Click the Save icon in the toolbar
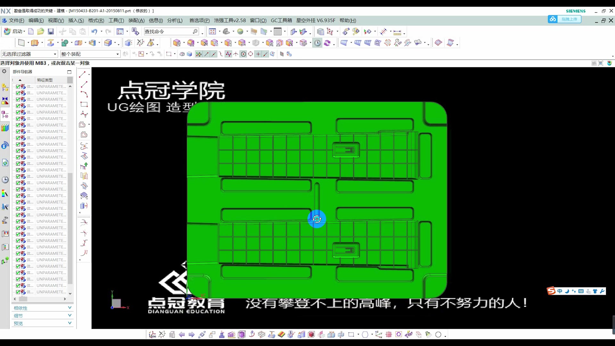 pos(51,31)
